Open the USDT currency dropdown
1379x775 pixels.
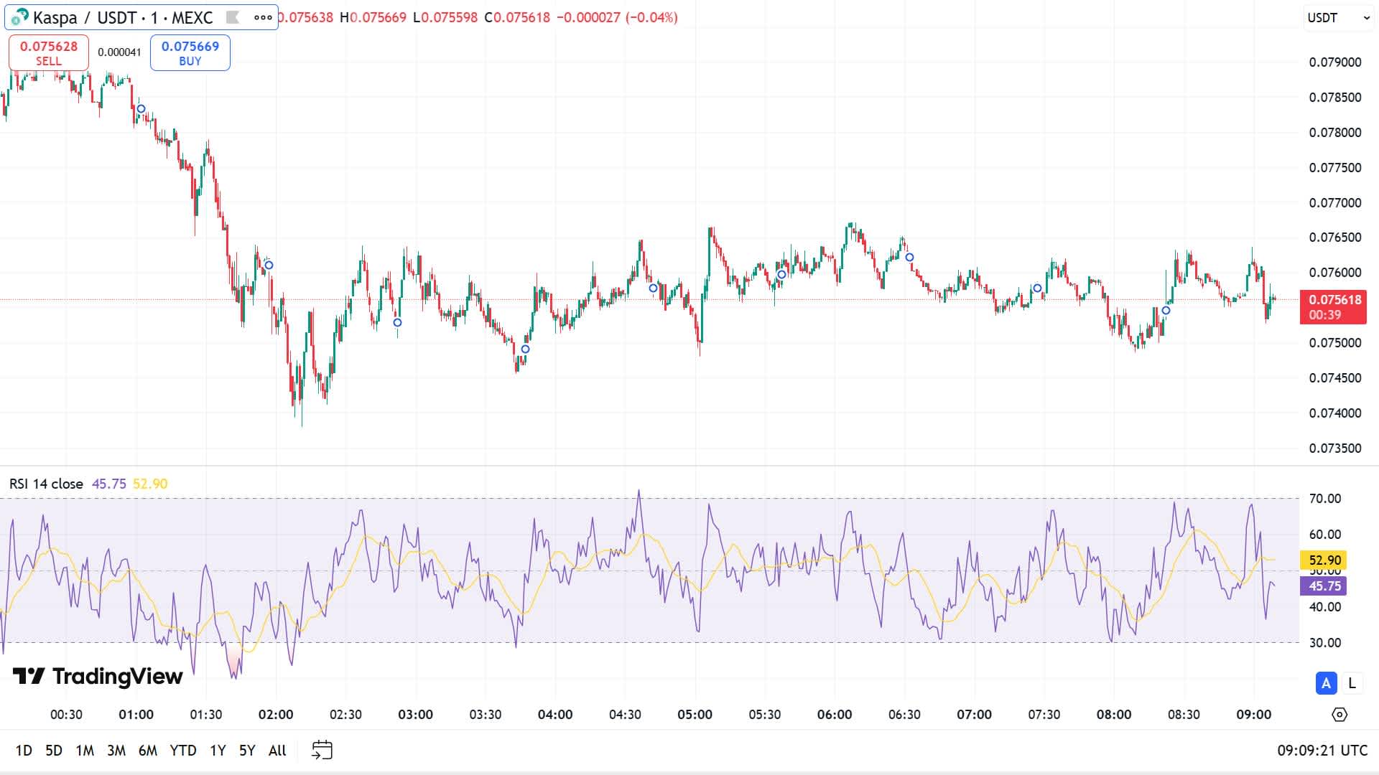click(x=1336, y=18)
